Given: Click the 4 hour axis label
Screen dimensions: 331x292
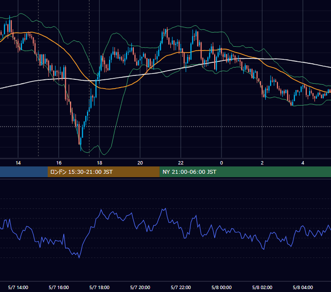Looking at the screenshot, I should click(303, 163).
